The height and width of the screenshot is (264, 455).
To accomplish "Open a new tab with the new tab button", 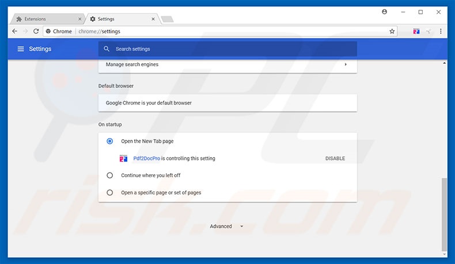I will (x=168, y=19).
